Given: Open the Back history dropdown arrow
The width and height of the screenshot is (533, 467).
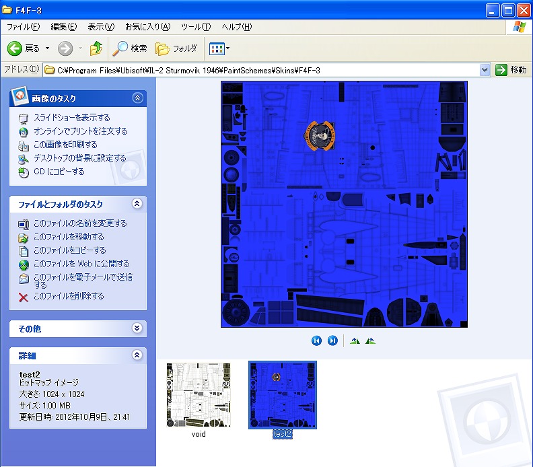Looking at the screenshot, I should [48, 48].
